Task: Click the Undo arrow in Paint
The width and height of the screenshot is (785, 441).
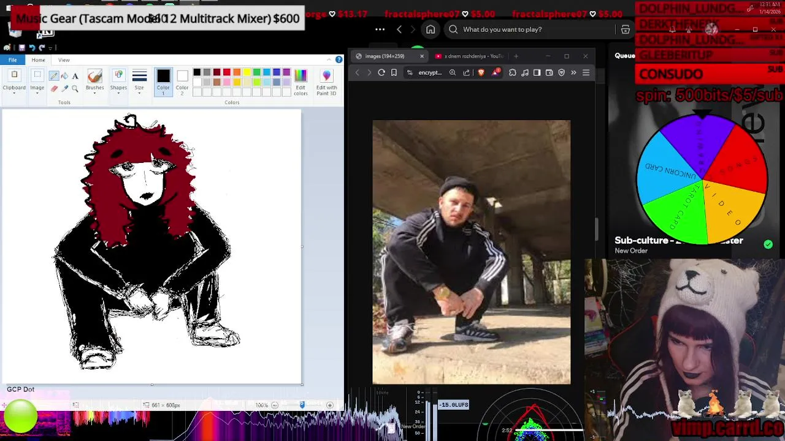Action: pos(32,47)
